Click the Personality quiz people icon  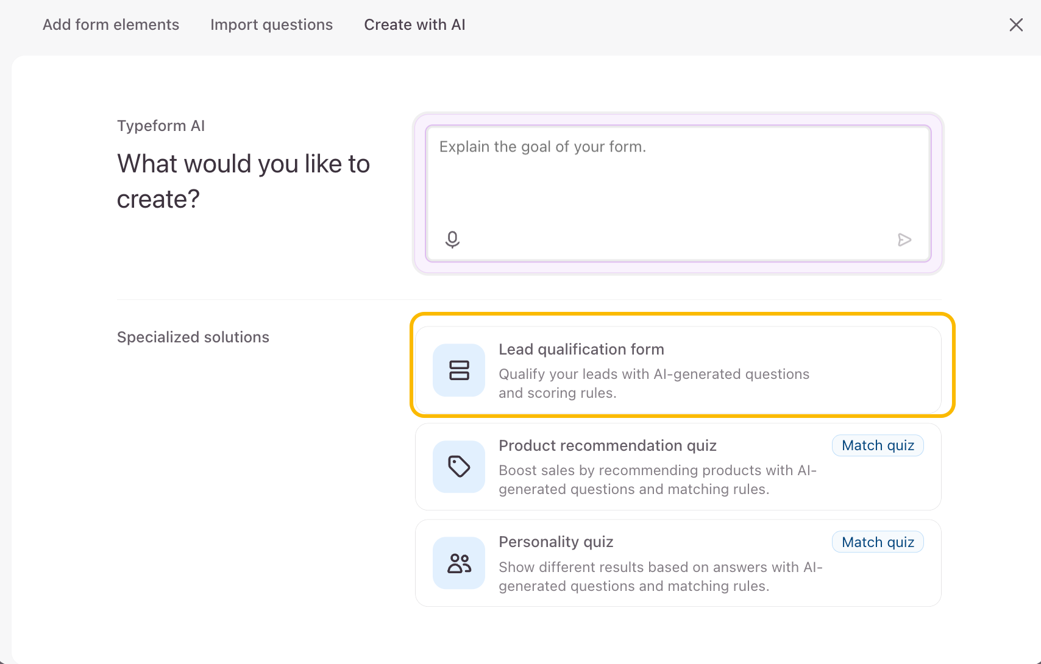[x=459, y=563]
